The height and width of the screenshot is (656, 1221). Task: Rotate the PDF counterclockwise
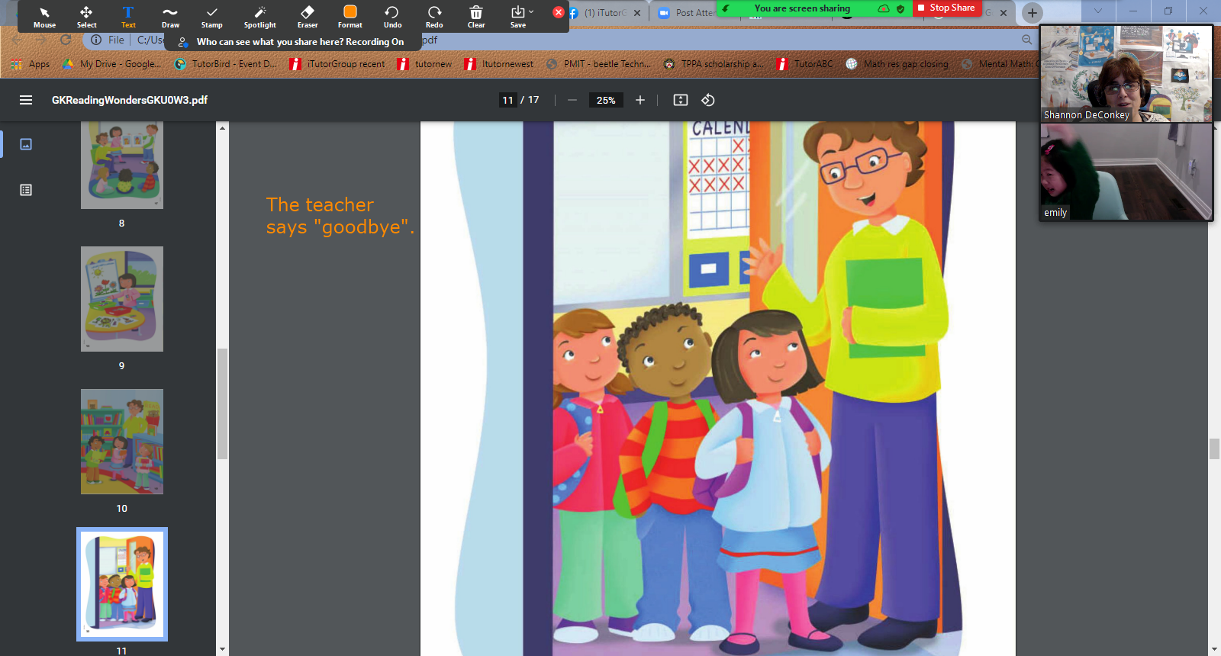click(x=708, y=100)
